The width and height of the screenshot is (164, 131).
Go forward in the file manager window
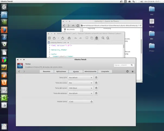tap(68, 25)
